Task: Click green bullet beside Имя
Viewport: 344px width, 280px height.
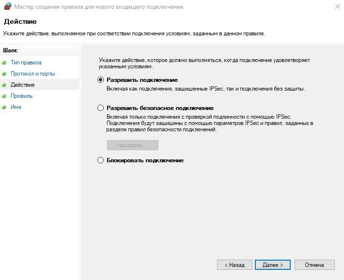Action: click(x=4, y=108)
